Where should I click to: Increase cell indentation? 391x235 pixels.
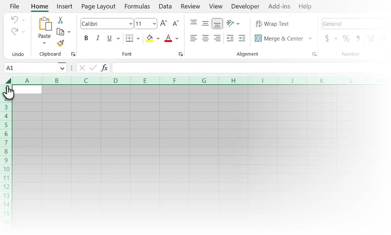pos(241,38)
